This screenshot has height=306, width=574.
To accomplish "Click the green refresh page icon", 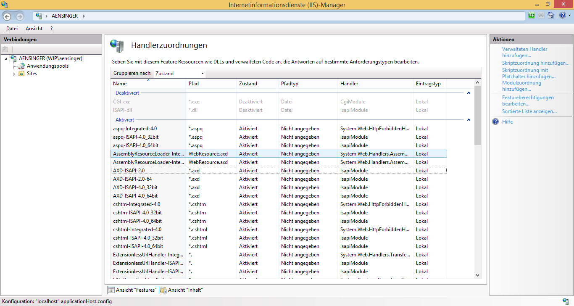I will tap(532, 16).
